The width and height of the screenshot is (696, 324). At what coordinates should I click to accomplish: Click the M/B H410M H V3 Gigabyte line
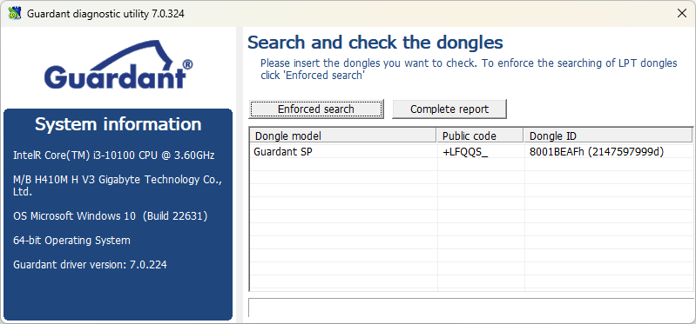tap(118, 186)
